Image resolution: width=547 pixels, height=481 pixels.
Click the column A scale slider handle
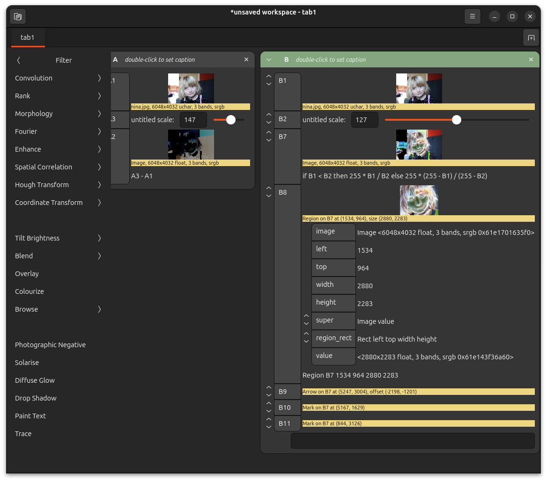230,120
